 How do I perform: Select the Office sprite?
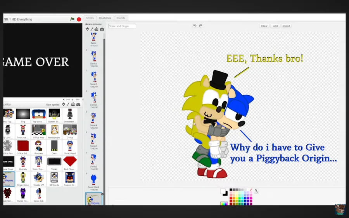(70, 131)
